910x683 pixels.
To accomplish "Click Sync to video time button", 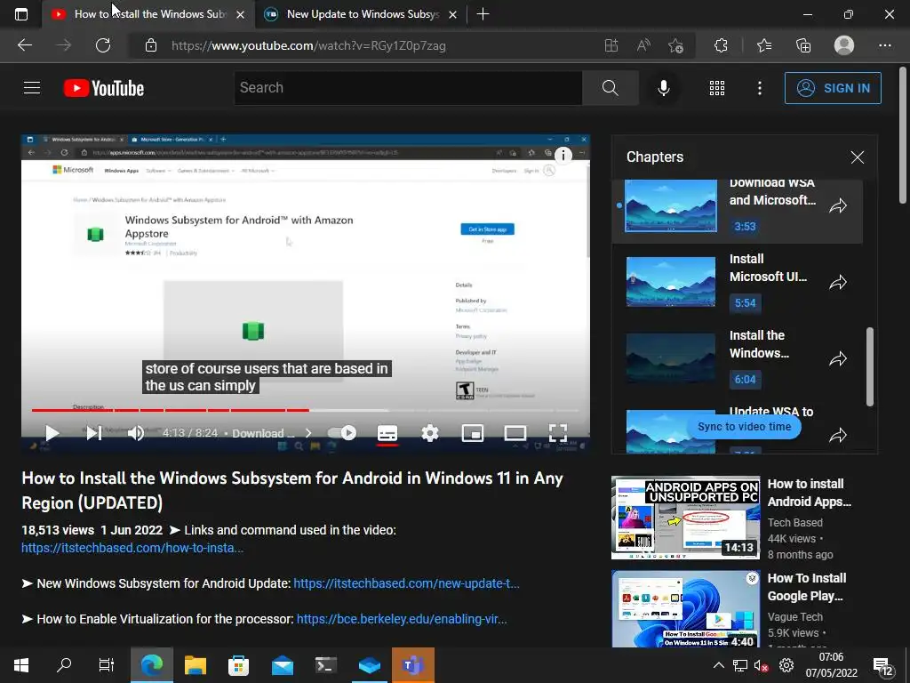I will point(744,426).
